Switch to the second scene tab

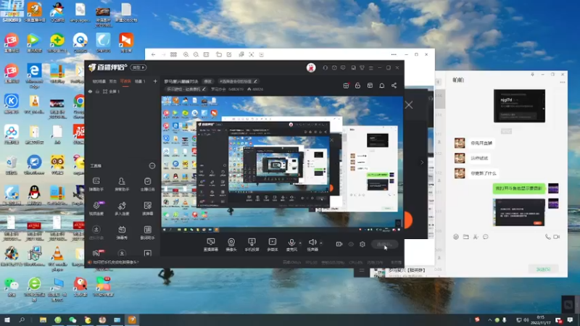click(x=113, y=81)
